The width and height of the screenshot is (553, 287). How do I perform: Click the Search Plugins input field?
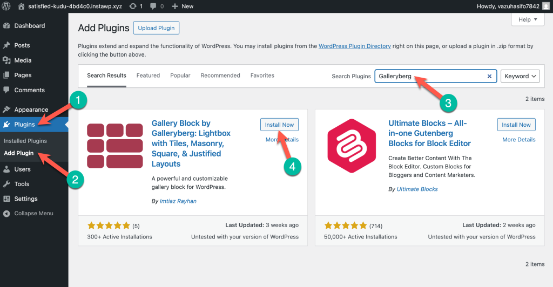point(429,77)
